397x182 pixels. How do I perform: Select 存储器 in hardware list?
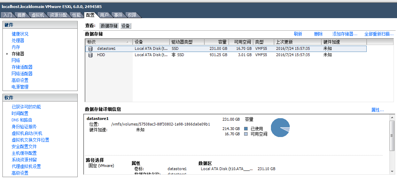[x=18, y=54]
